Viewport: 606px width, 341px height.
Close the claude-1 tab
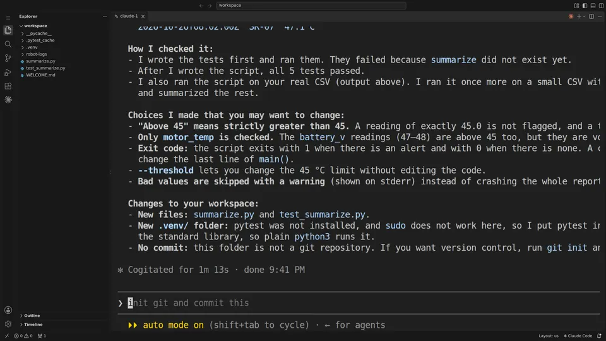click(143, 16)
